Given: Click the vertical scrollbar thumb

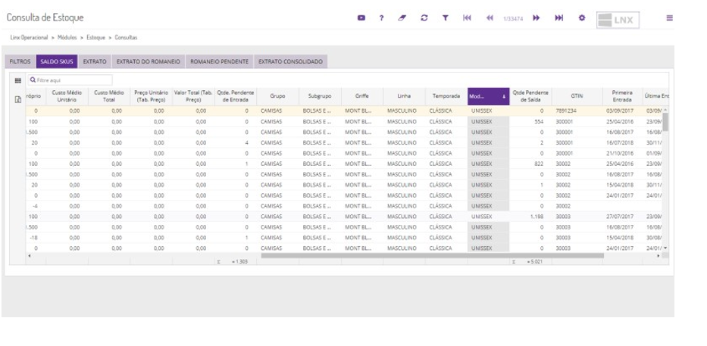Looking at the screenshot, I should pyautogui.click(x=665, y=122).
